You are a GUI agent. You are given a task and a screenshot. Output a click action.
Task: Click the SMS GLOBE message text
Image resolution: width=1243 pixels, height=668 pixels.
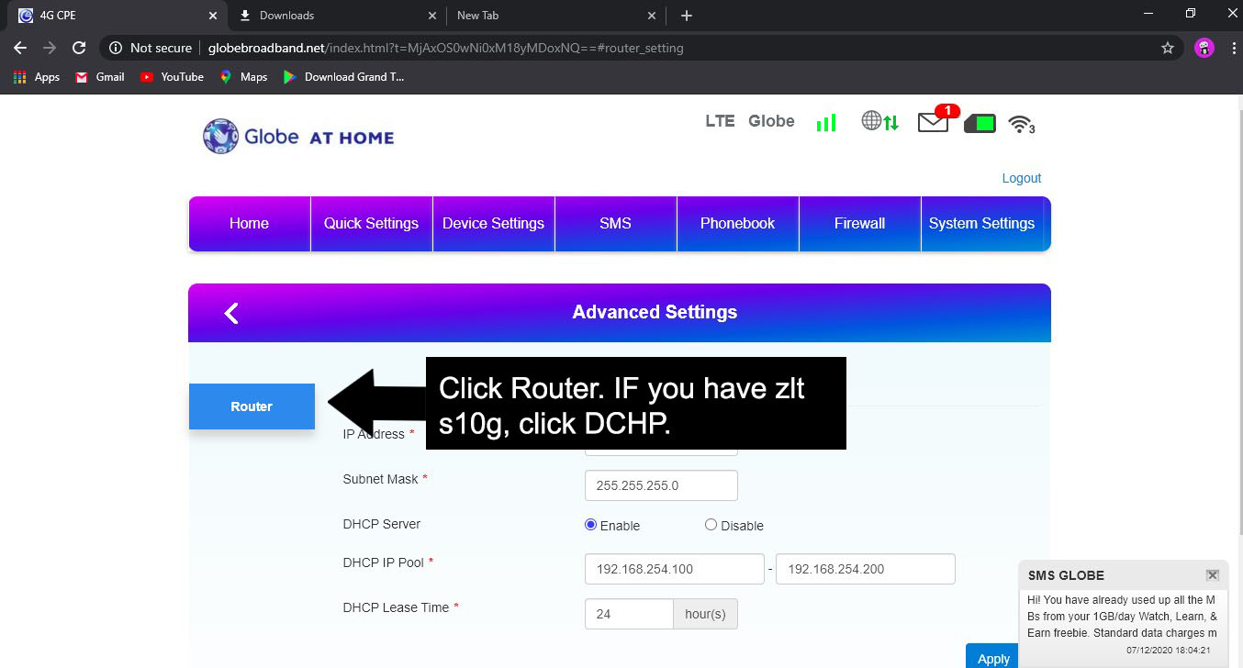point(1122,617)
